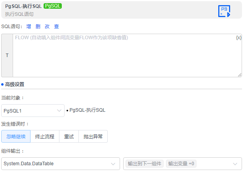Select the 重试 error option
The height and width of the screenshot is (172, 244).
click(69, 136)
